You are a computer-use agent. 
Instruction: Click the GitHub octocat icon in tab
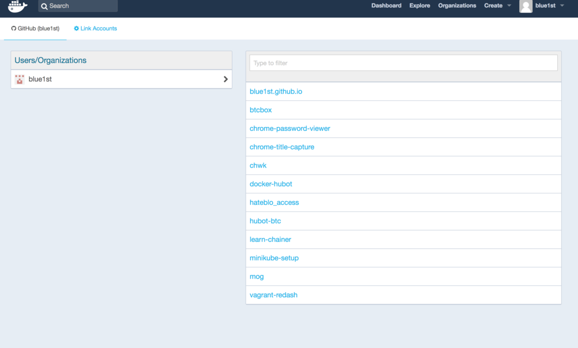click(x=14, y=28)
